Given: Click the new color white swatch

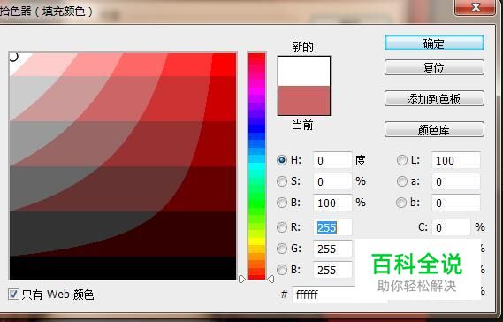Looking at the screenshot, I should pos(304,72).
